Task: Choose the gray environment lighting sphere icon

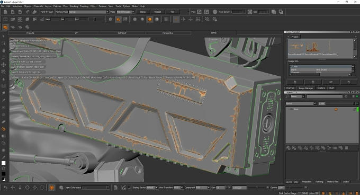Action: (157, 20)
